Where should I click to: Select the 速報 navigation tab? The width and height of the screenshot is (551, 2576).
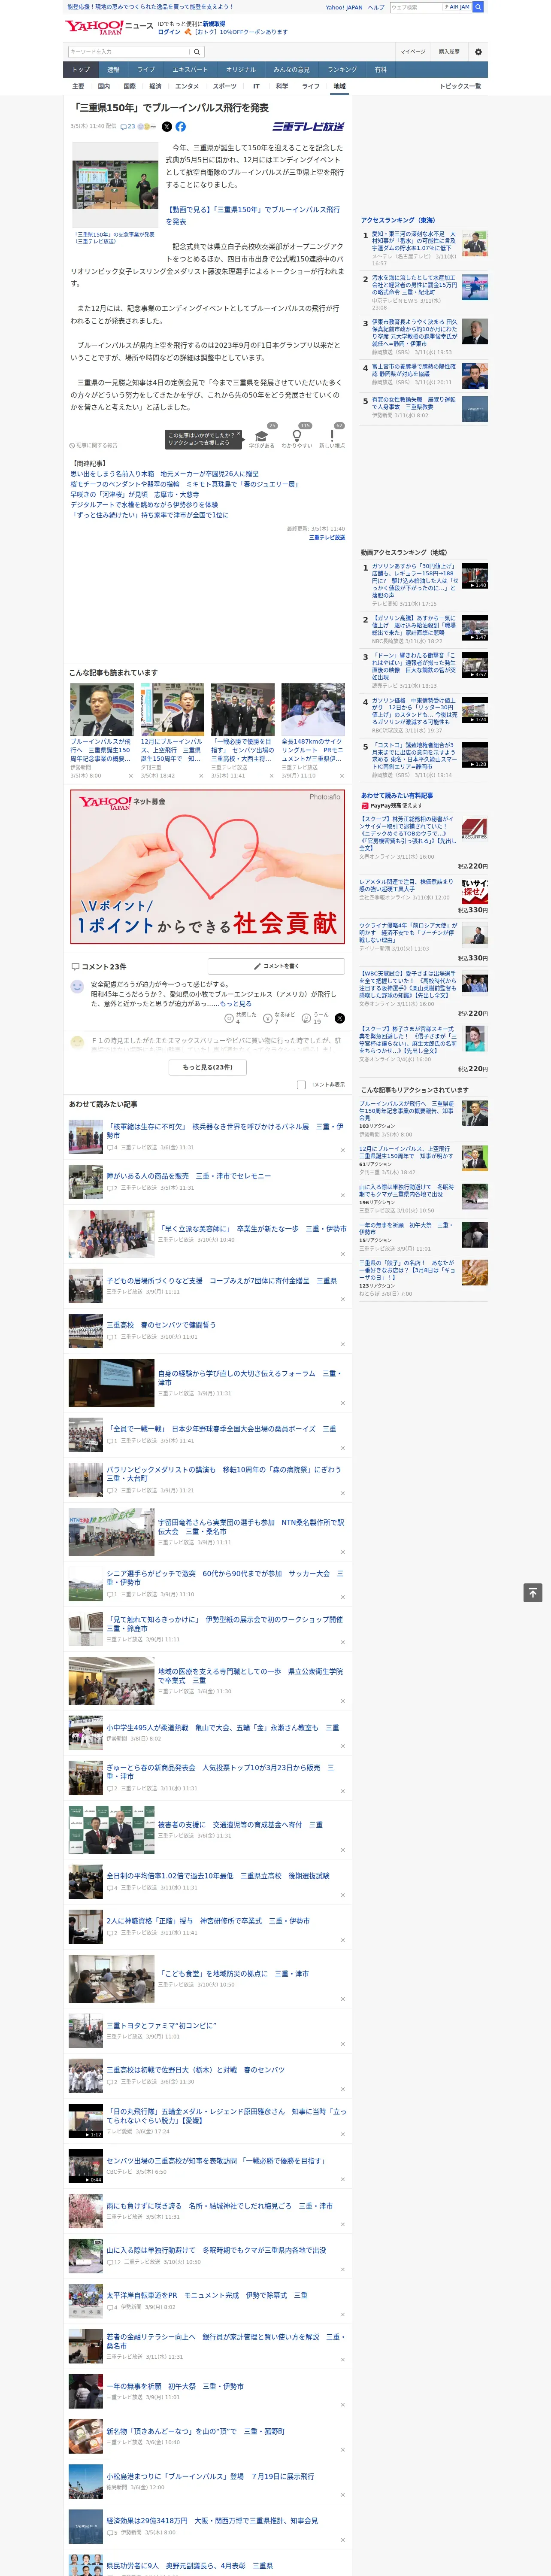pyautogui.click(x=113, y=70)
